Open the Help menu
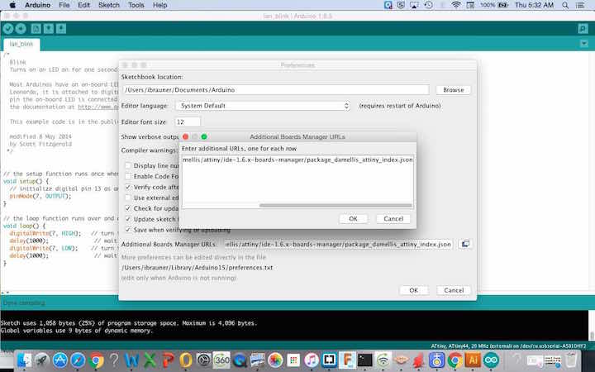This screenshot has height=372, width=595. coord(159,5)
